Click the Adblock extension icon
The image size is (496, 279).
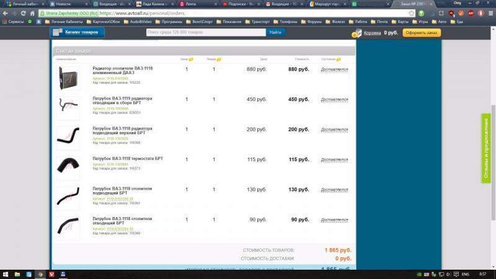point(471,13)
